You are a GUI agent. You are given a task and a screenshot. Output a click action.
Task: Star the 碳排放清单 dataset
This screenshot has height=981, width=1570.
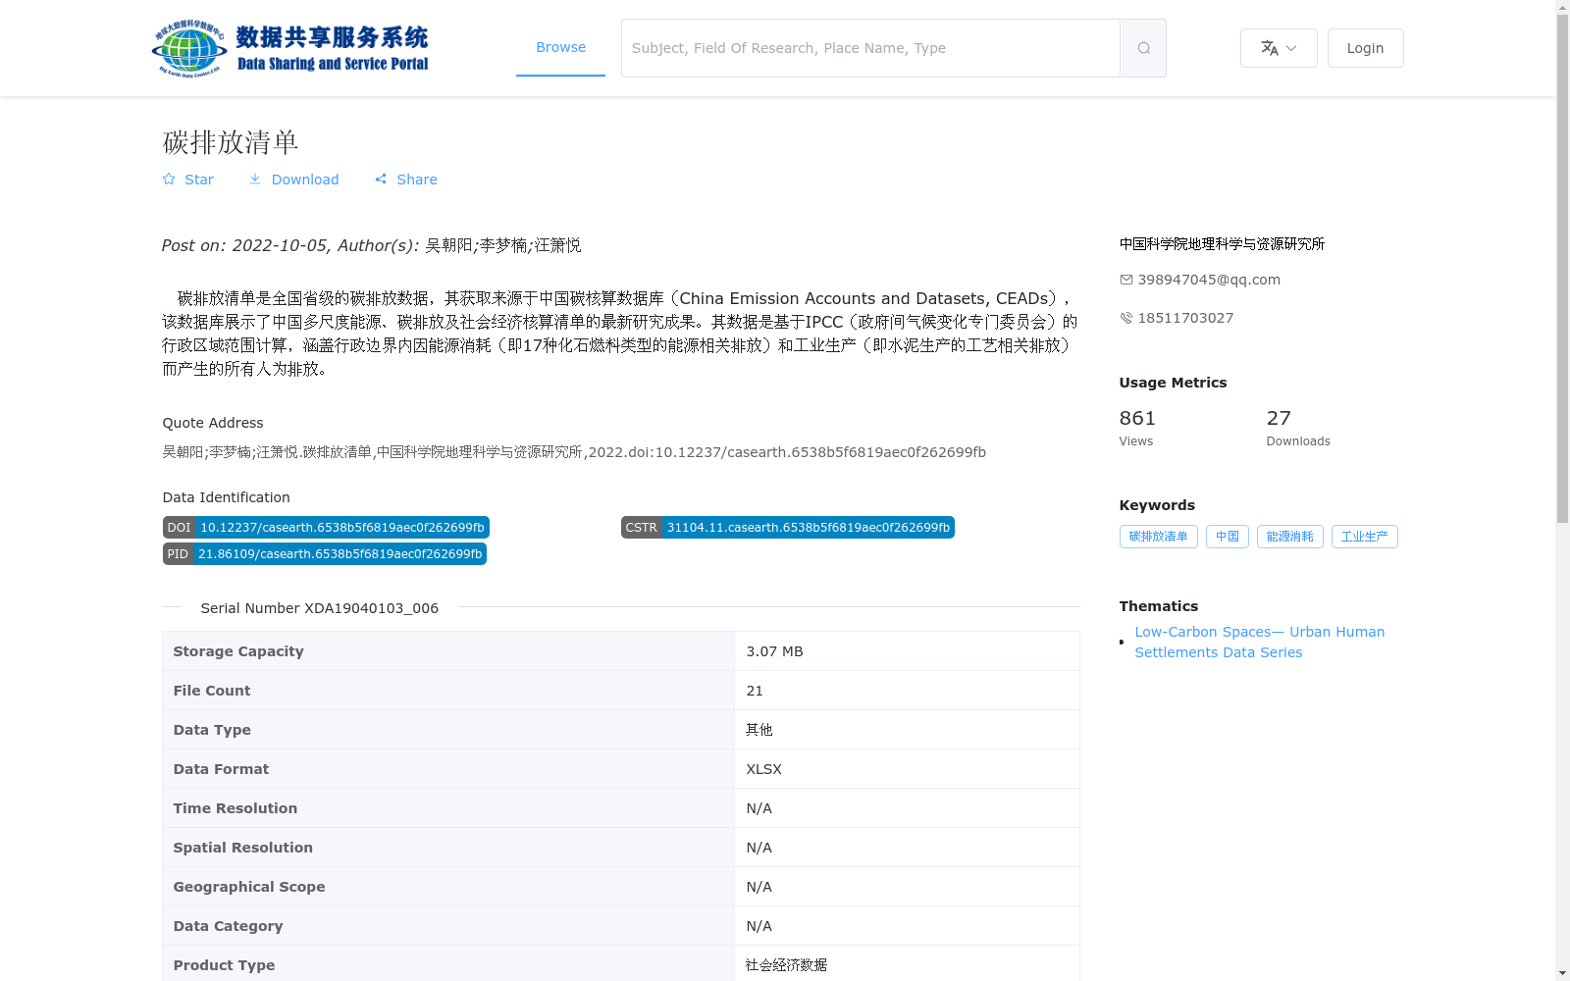tap(187, 180)
